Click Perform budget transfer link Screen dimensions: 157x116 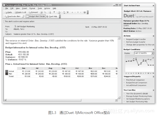pyautogui.click(x=136, y=42)
